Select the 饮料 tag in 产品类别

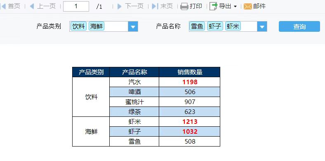coord(78,26)
